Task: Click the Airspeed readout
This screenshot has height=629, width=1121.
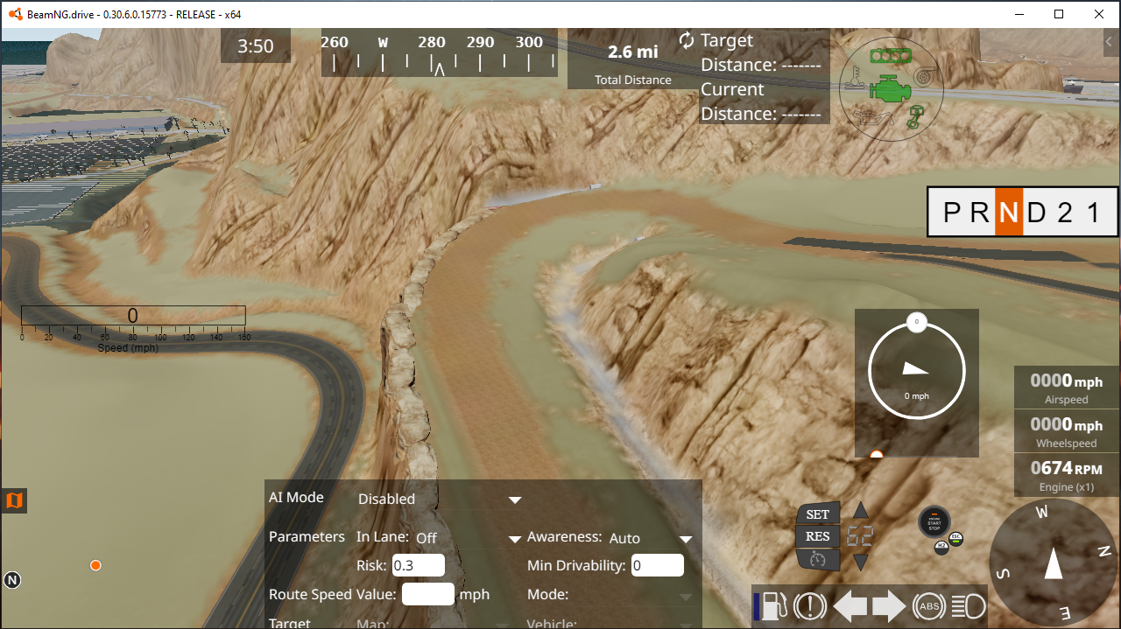Action: [x=1067, y=388]
